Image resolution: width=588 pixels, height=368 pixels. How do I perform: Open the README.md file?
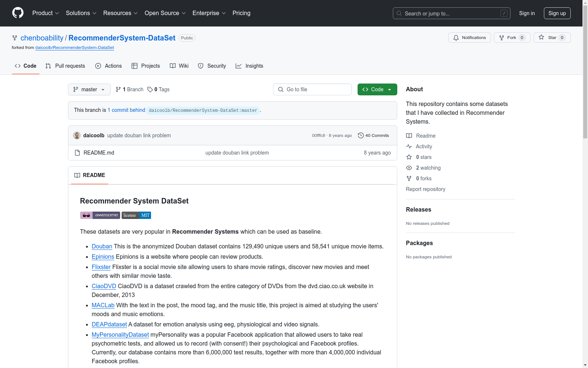[99, 153]
